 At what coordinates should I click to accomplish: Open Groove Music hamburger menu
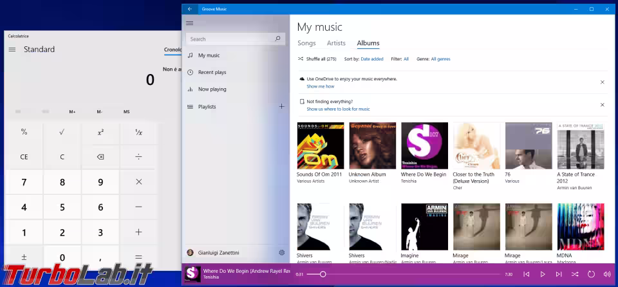(x=189, y=23)
